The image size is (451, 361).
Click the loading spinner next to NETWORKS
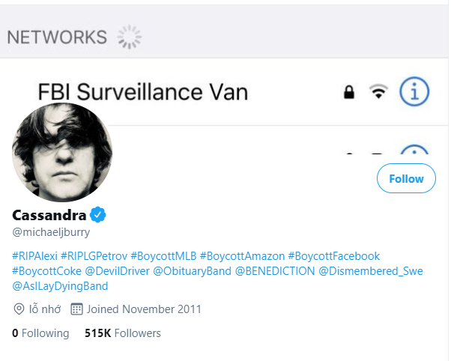[x=129, y=37]
